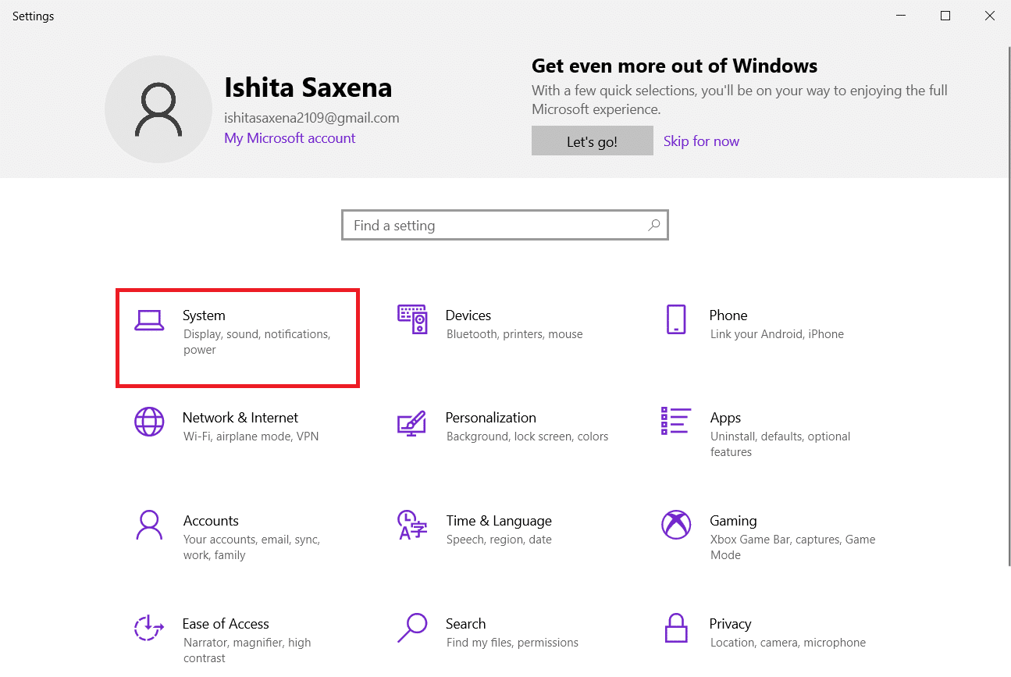Click the Devices keyboard-speaker icon

pos(412,319)
